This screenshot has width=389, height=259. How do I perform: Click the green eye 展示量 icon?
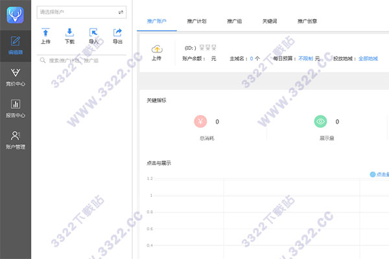tap(320, 122)
